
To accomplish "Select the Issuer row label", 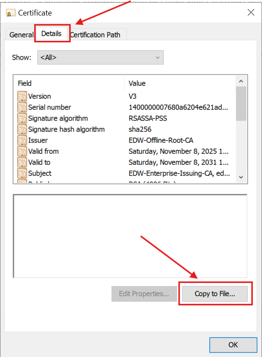I will pos(38,140).
